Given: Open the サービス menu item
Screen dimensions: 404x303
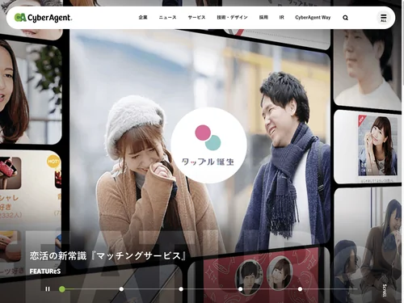Looking at the screenshot, I should click(196, 18).
